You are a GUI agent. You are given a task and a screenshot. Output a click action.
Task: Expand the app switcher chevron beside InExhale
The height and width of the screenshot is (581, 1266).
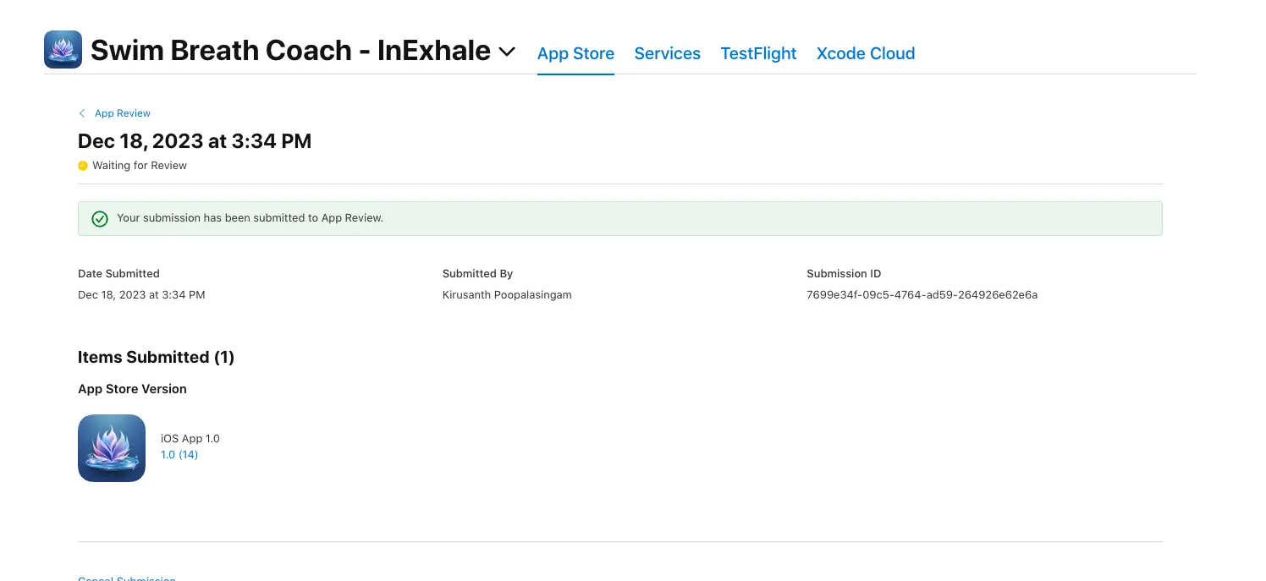(x=507, y=52)
